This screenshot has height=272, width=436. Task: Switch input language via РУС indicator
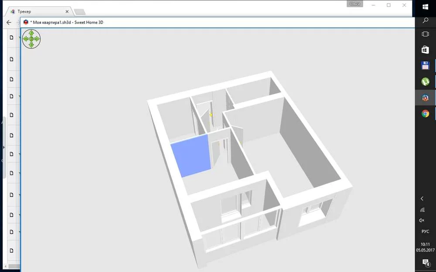click(425, 231)
